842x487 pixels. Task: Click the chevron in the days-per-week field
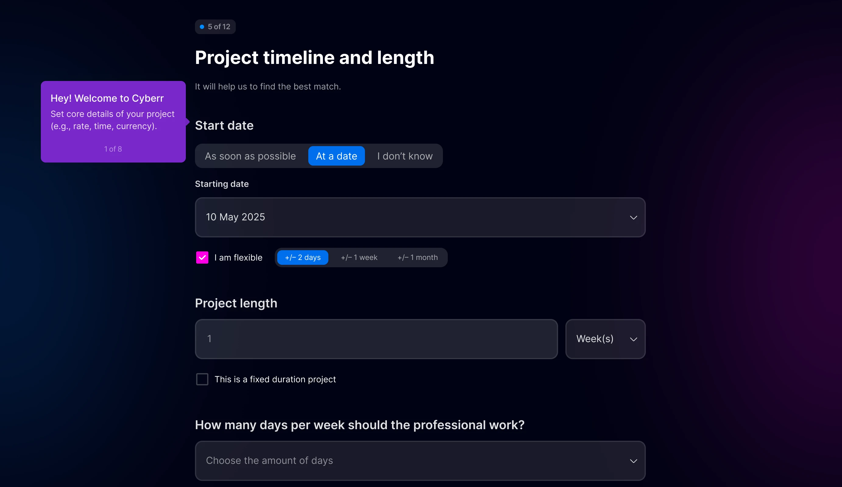coord(633,461)
